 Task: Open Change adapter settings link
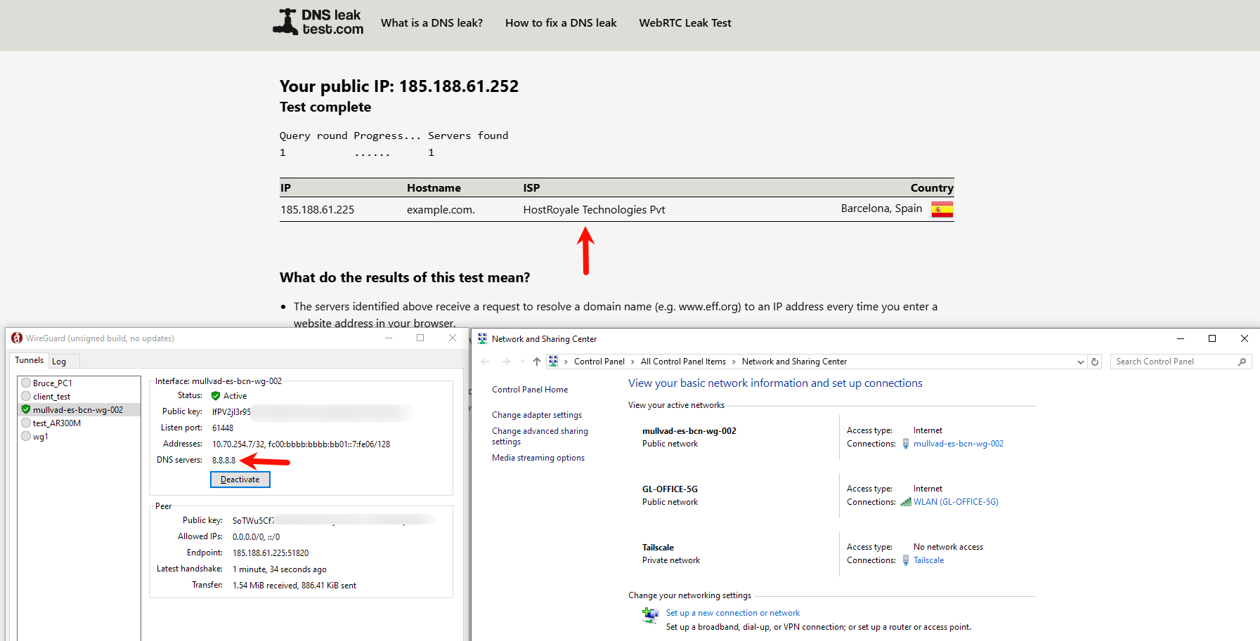click(537, 415)
